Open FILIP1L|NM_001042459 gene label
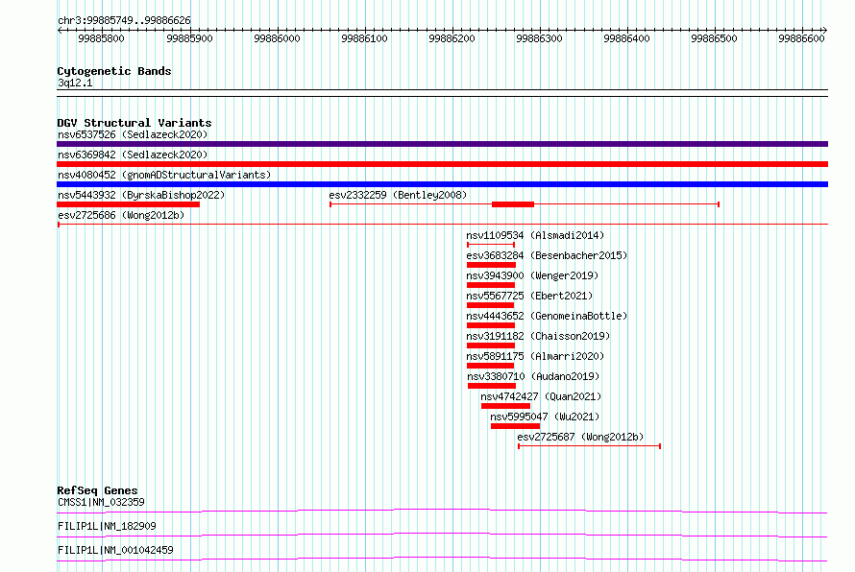This screenshot has width=855, height=572. [115, 550]
